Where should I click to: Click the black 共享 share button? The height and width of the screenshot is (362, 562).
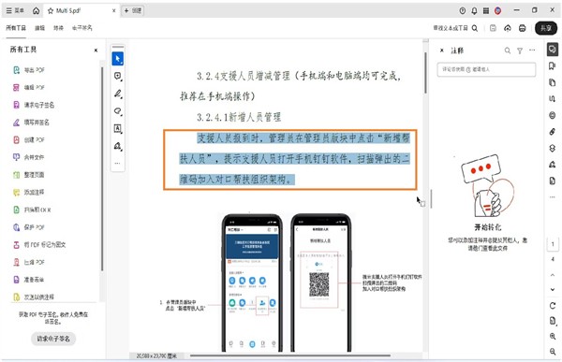coord(546,28)
